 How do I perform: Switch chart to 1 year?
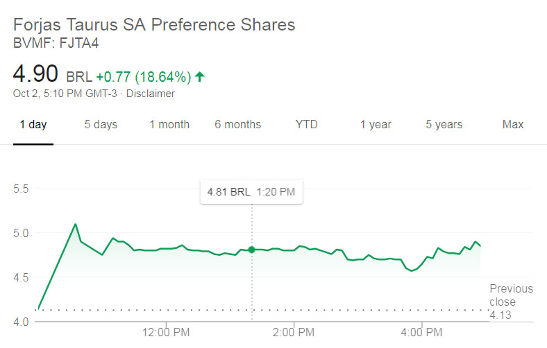[376, 125]
